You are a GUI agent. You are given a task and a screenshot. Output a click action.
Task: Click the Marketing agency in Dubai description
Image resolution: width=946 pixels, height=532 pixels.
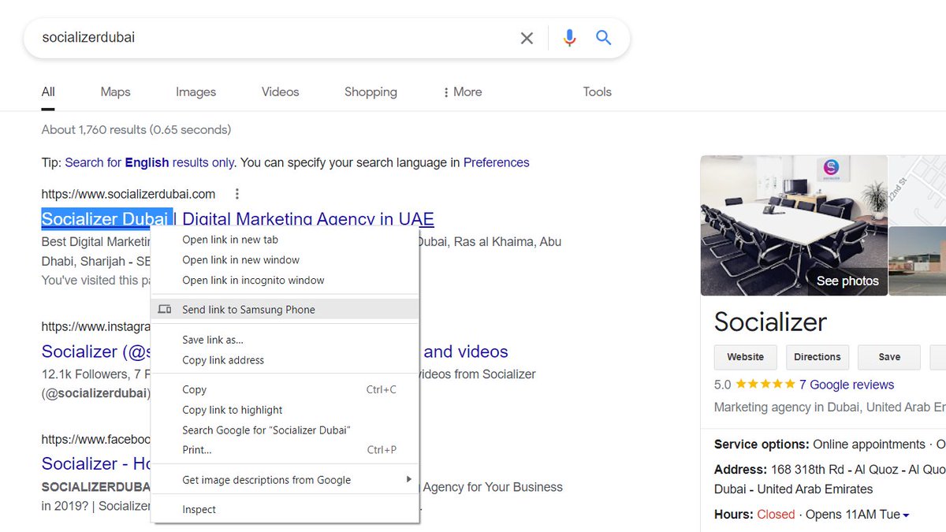[x=829, y=407]
